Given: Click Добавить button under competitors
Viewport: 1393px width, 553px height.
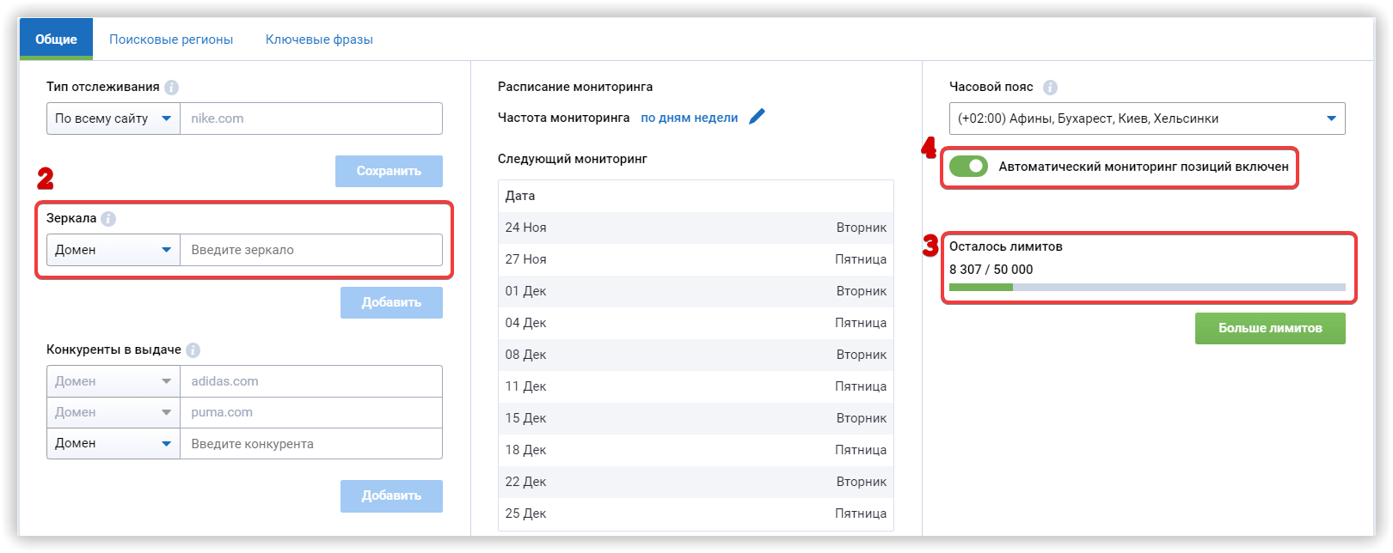Looking at the screenshot, I should coord(391,495).
